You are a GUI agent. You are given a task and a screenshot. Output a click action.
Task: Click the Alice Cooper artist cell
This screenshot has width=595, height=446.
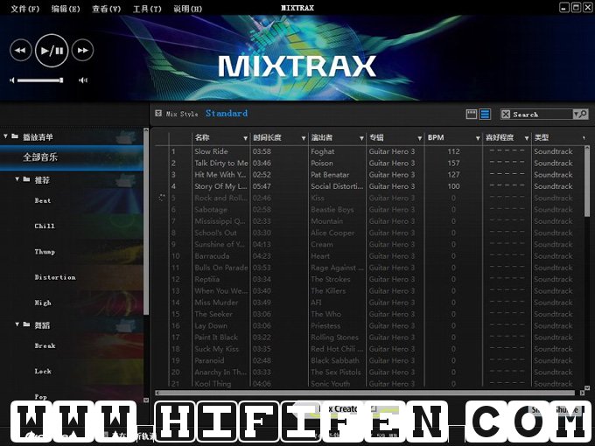point(332,233)
